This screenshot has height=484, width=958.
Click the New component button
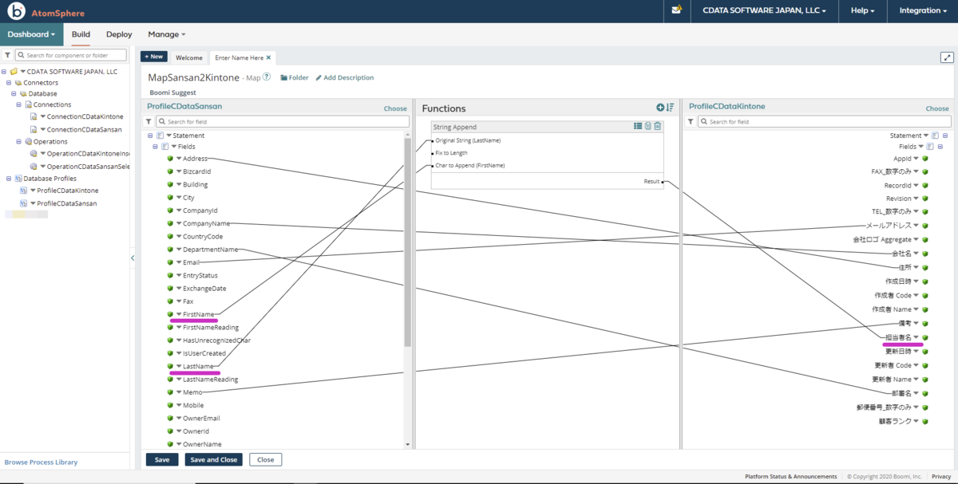(x=154, y=57)
